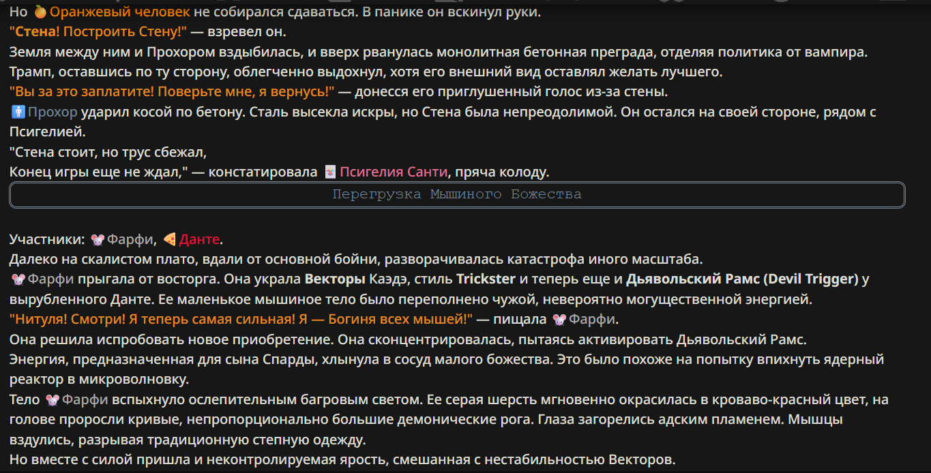This screenshot has height=473, width=931.
Task: Click the bold word 'Векторы'
Action: (x=335, y=279)
